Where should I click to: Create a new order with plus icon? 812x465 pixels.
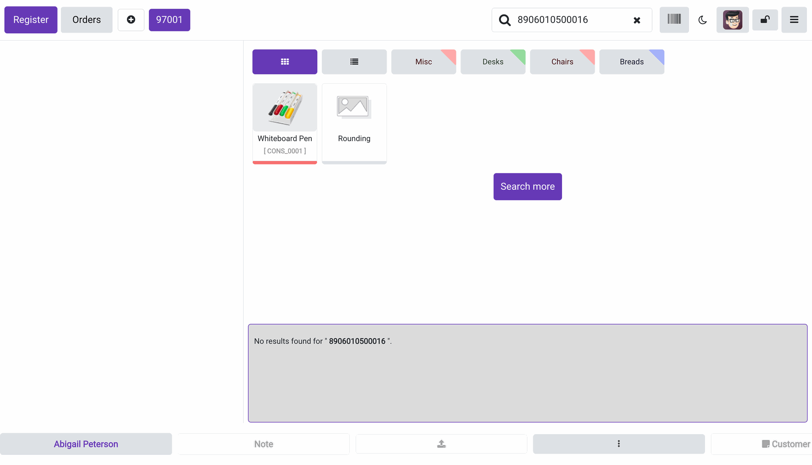point(131,20)
